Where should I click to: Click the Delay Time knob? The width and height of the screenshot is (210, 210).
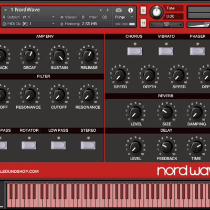click(196, 147)
